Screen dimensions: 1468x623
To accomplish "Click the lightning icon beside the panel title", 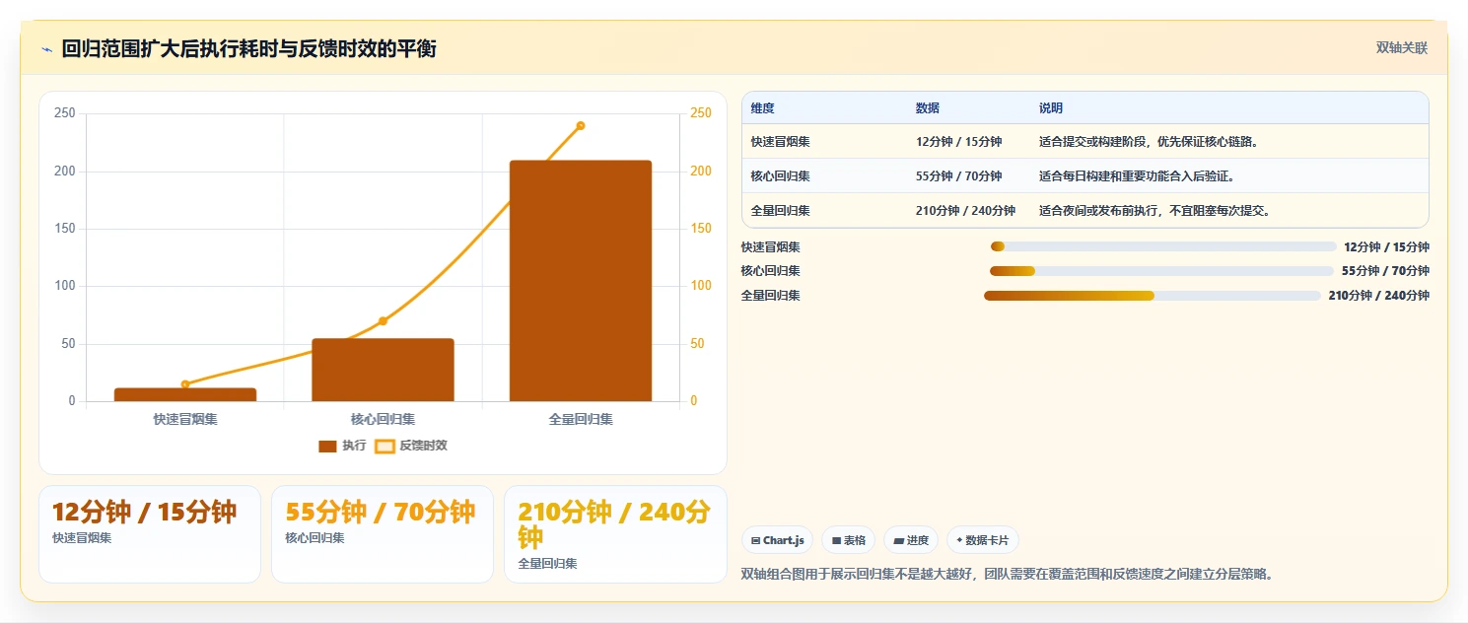I will 46,49.
